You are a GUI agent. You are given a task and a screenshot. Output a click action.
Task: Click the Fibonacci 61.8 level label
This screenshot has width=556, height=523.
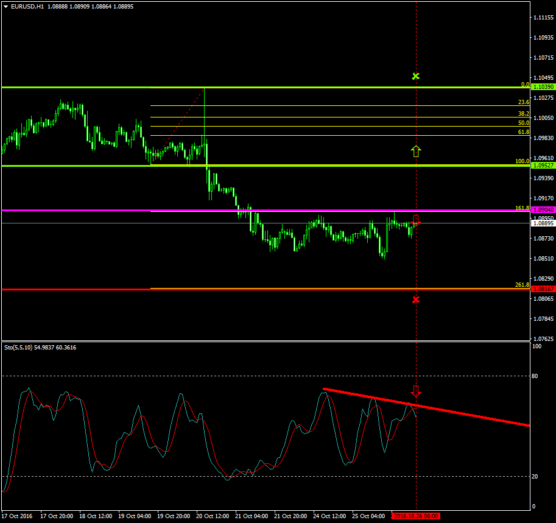[524, 132]
